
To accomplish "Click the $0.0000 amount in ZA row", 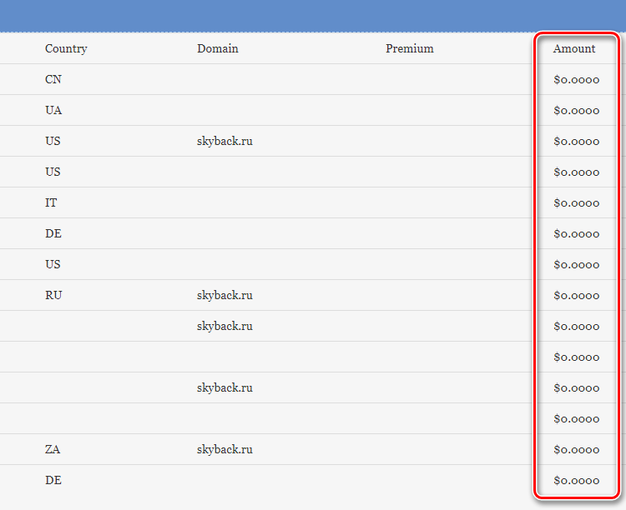I will [x=577, y=450].
